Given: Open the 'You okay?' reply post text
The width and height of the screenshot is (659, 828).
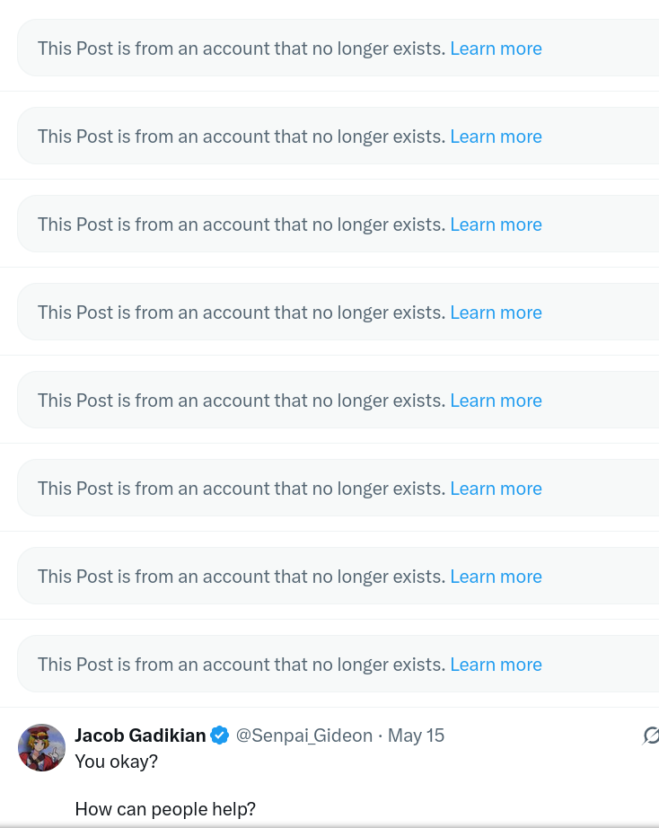Looking at the screenshot, I should coord(116,762).
